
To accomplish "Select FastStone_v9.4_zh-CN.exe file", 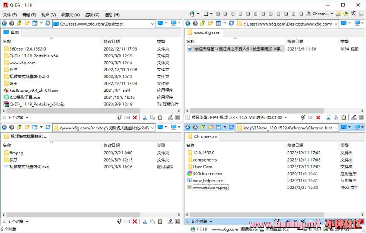I will 34,90.
